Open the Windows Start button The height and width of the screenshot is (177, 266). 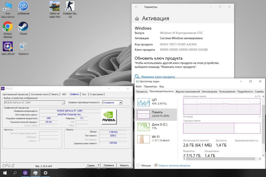click(x=5, y=173)
